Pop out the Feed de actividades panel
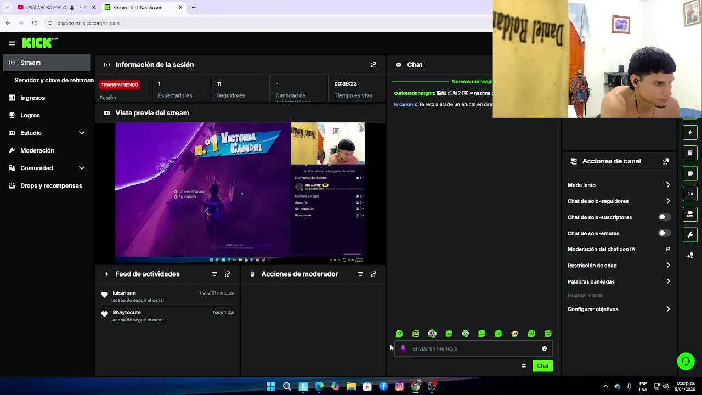702x395 pixels. pos(228,274)
